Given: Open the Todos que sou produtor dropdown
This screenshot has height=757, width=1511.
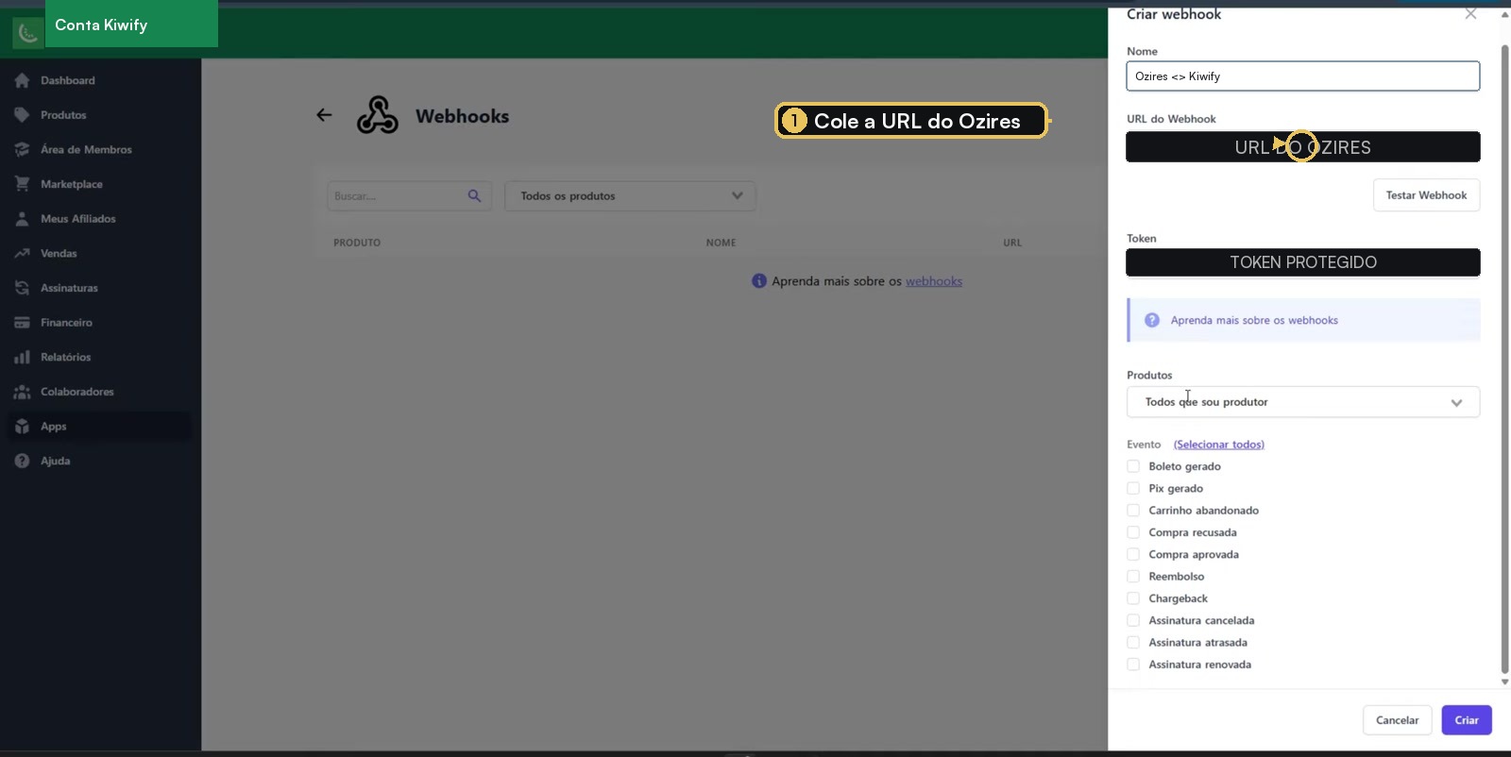Looking at the screenshot, I should [1302, 402].
